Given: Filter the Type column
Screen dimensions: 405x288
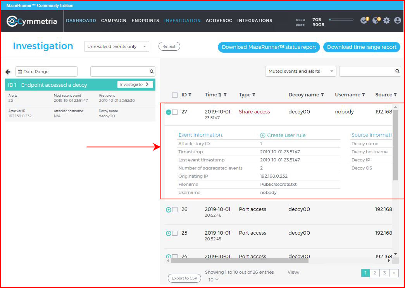Looking at the screenshot, I should point(254,95).
